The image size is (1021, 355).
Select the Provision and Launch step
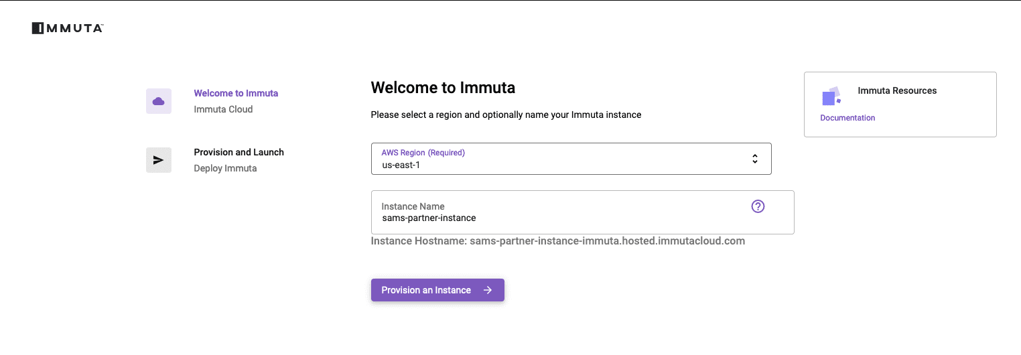click(x=239, y=152)
